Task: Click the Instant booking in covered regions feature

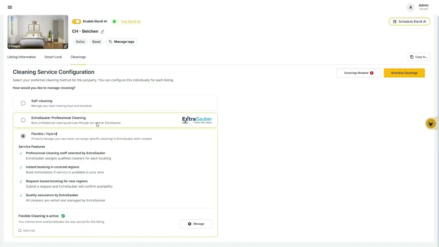Action: pyautogui.click(x=52, y=167)
